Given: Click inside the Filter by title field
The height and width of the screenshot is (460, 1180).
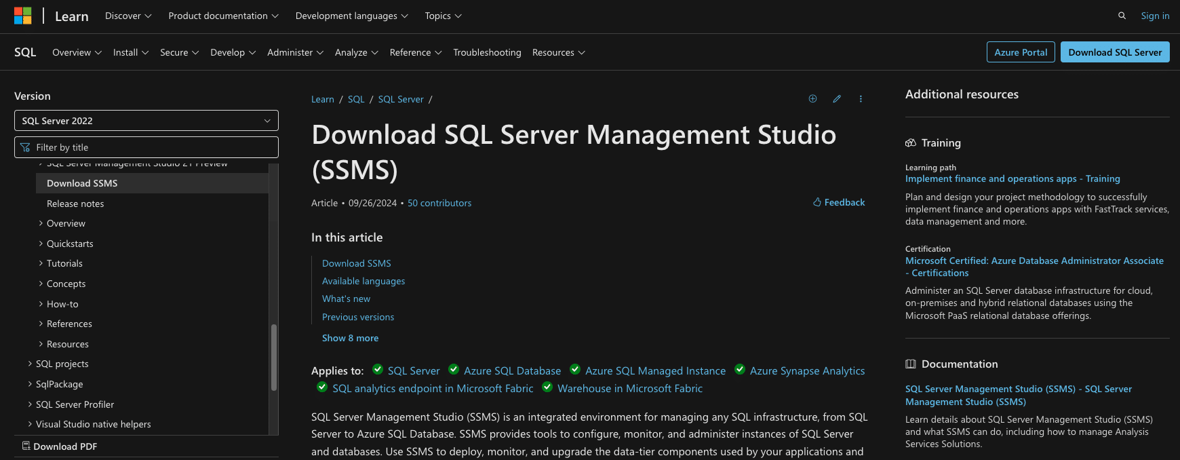Looking at the screenshot, I should 146,147.
